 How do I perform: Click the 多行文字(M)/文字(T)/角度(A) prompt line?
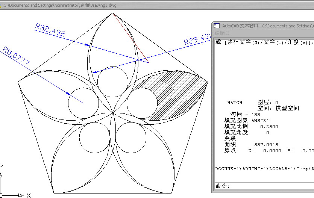click(x=264, y=42)
